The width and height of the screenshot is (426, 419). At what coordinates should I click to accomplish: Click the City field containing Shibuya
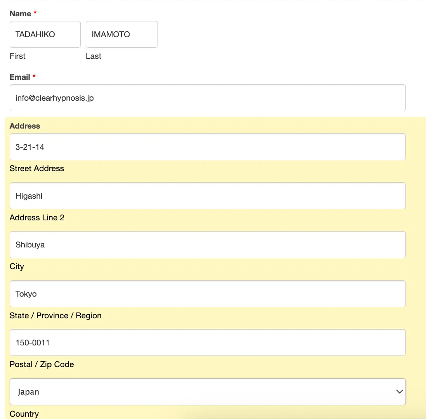pyautogui.click(x=208, y=245)
